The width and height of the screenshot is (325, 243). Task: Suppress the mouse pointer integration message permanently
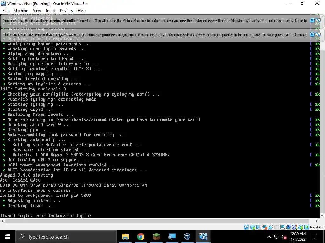[318, 34]
